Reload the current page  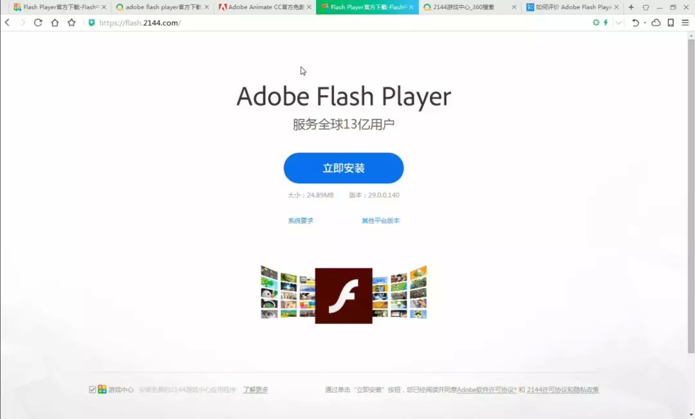coord(38,22)
